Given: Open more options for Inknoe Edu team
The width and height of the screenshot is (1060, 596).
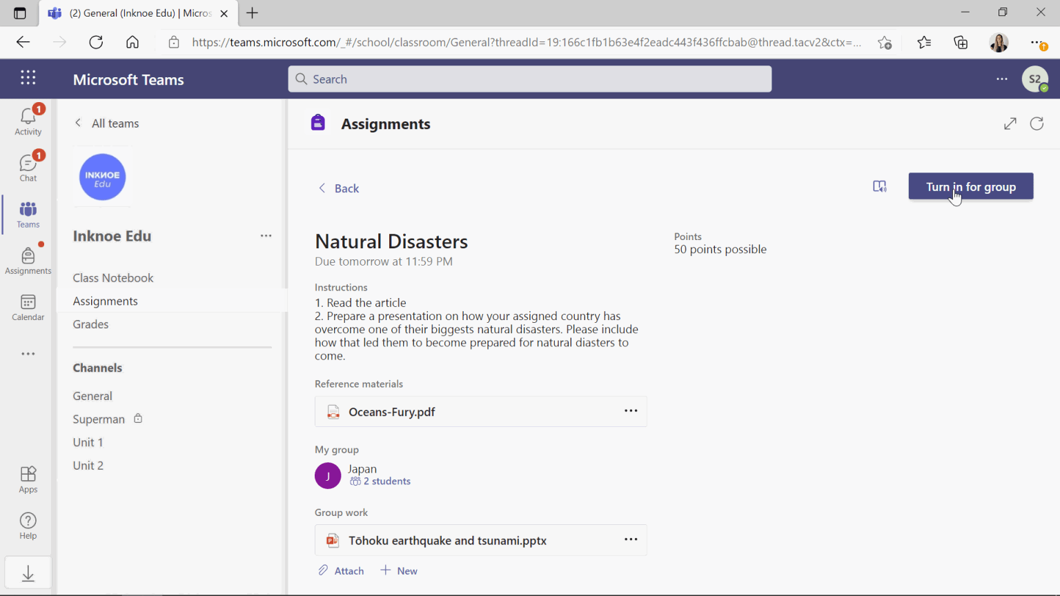Looking at the screenshot, I should pyautogui.click(x=266, y=236).
